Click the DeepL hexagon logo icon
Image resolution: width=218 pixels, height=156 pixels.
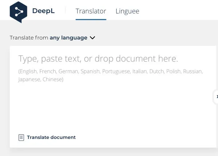point(19,12)
